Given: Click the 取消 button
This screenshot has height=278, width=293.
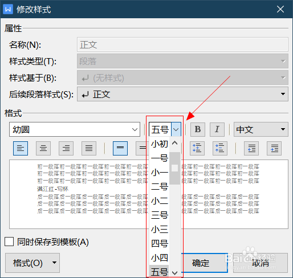Looking at the screenshot, I should pos(261,263).
